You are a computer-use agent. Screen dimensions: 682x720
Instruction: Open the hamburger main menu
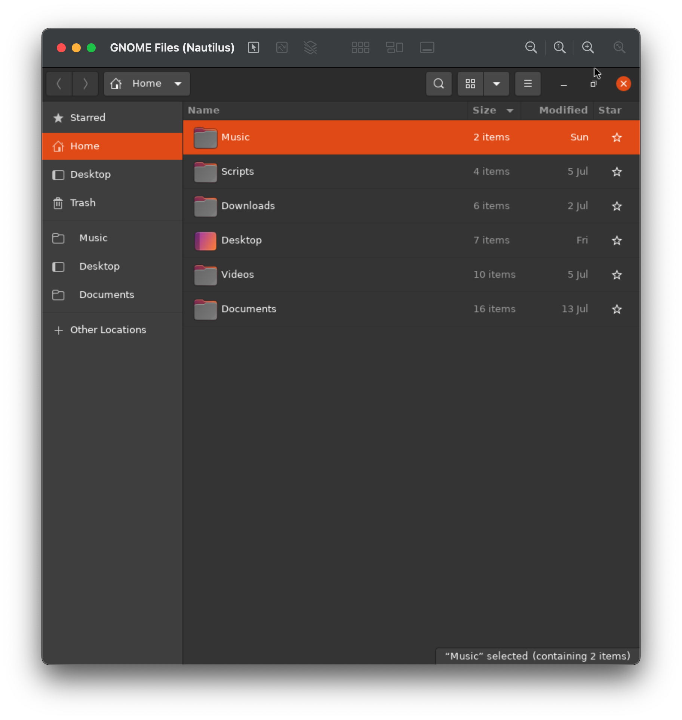click(528, 83)
